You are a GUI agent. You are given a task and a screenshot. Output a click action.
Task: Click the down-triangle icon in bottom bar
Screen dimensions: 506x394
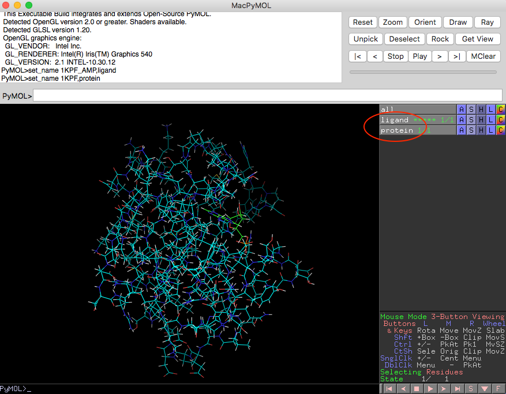485,389
